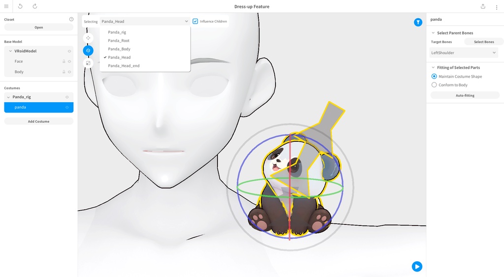This screenshot has width=504, height=277.
Task: Collapse the VRoidModel tree node
Action: [x=10, y=51]
